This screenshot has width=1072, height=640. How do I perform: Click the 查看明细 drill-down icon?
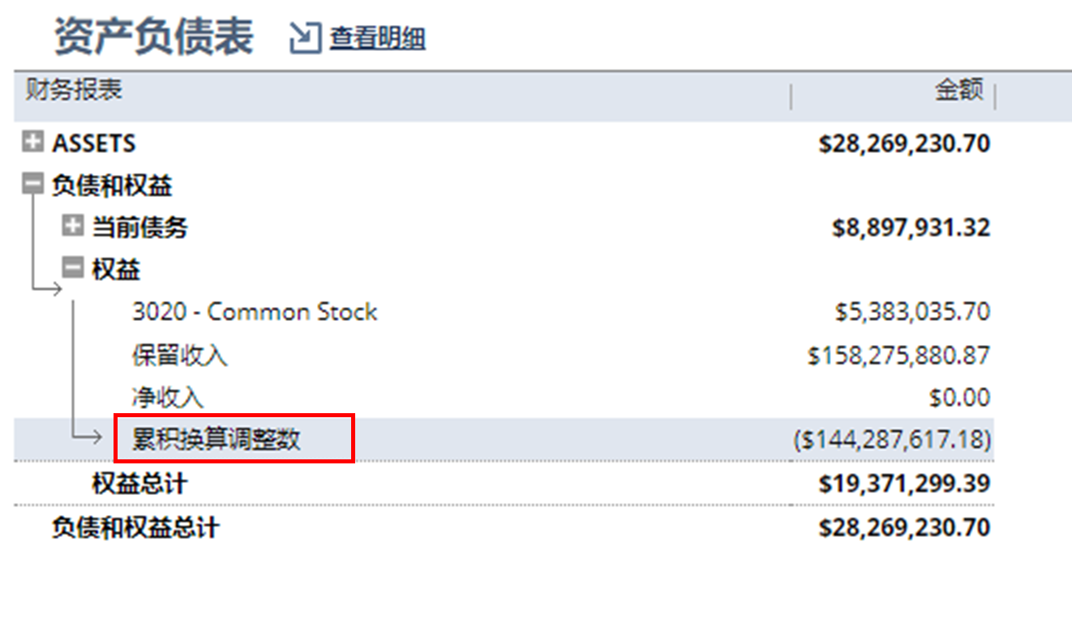point(304,36)
